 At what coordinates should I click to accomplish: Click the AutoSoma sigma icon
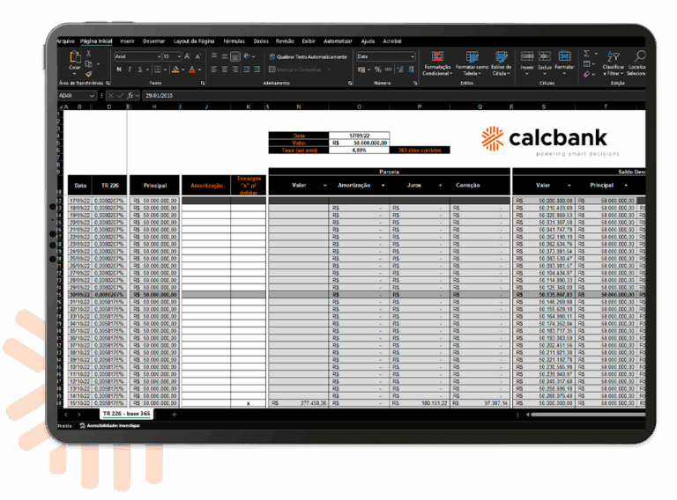[587, 54]
